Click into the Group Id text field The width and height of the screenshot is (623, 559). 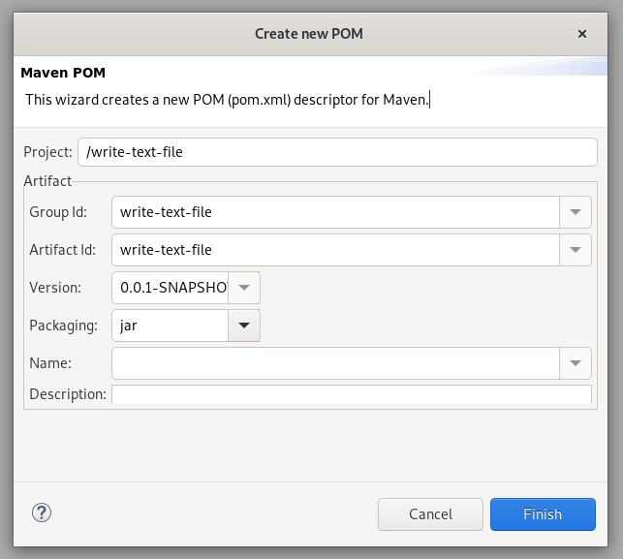[x=336, y=212]
